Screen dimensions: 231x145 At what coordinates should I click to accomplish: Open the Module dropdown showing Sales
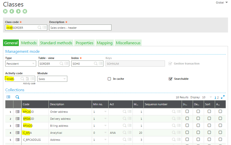[52, 79]
